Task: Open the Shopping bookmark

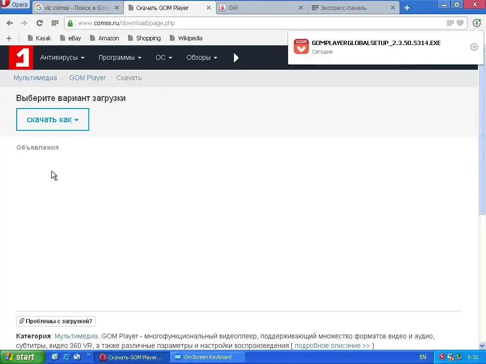Action: 144,38
